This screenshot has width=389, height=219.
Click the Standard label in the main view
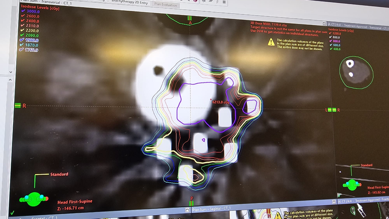[x=59, y=174]
